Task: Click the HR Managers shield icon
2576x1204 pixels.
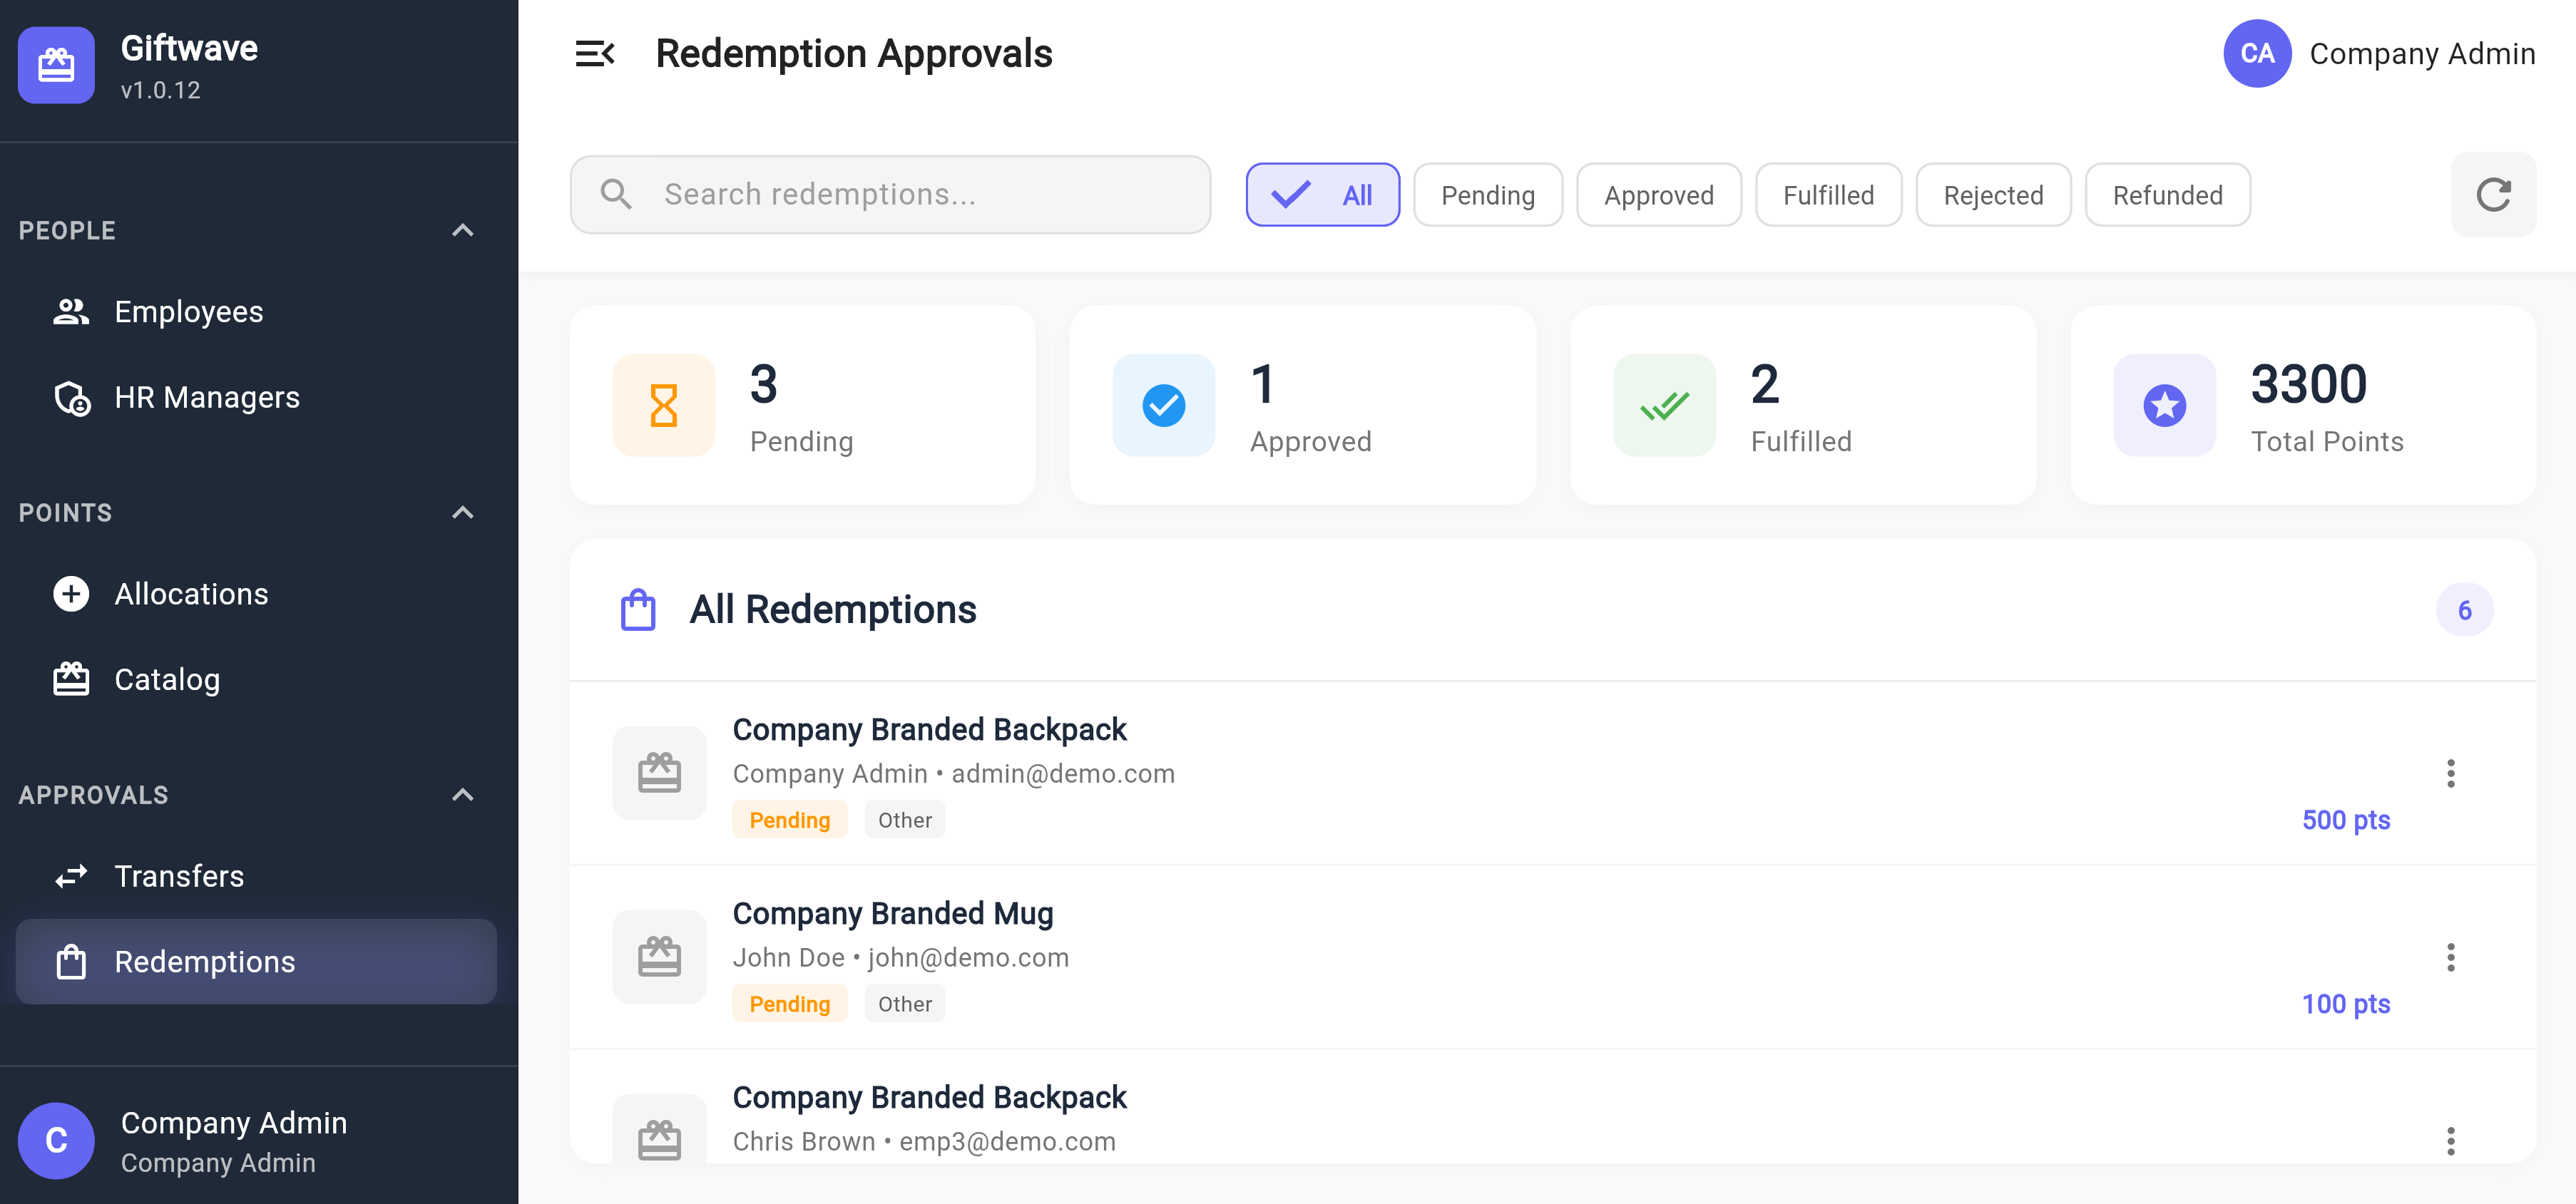Action: pos(71,398)
